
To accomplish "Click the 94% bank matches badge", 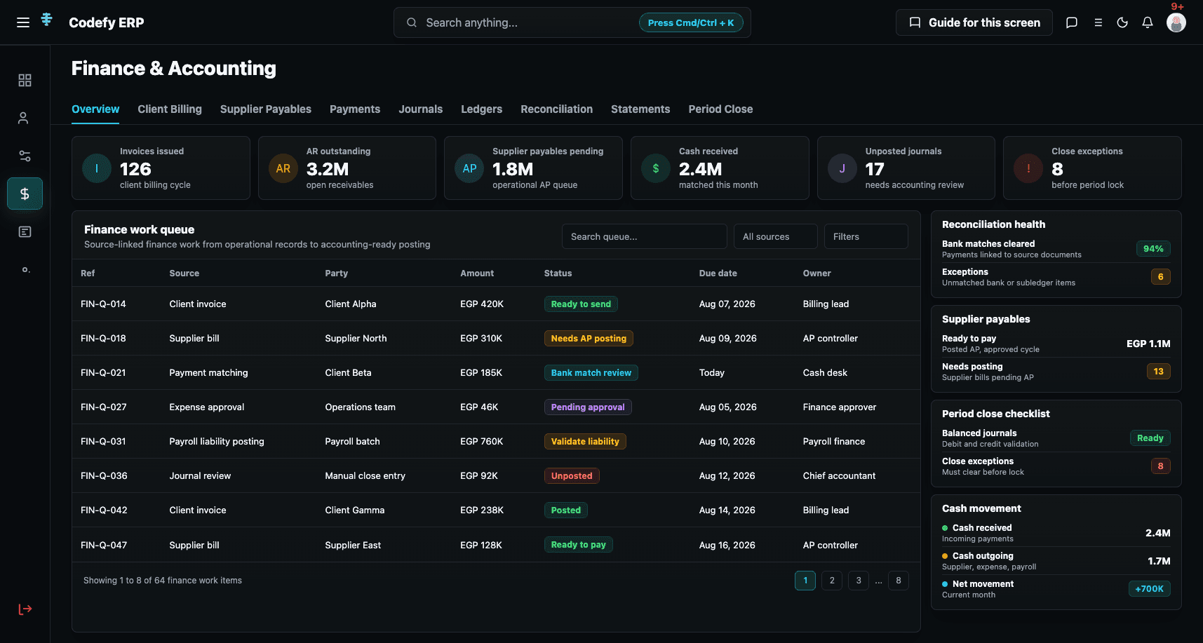I will click(1153, 249).
